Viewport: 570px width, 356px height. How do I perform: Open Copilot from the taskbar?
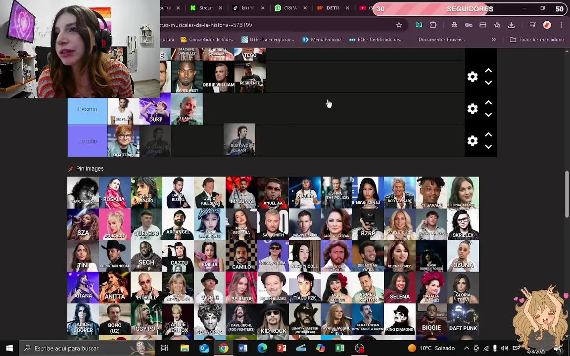point(320,348)
